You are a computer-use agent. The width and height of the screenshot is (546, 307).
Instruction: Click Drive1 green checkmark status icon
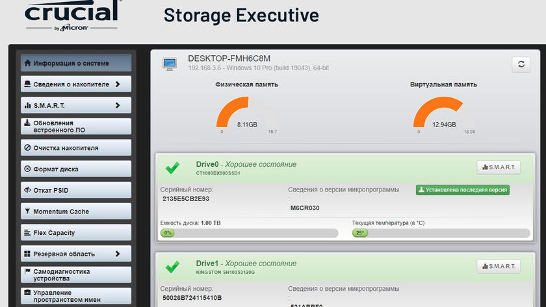(172, 267)
